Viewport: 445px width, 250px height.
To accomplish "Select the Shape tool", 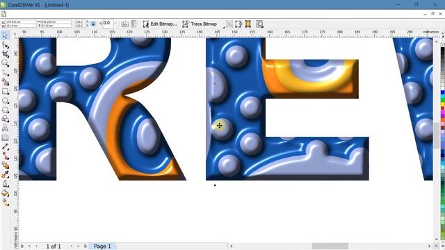I will pos(5,44).
